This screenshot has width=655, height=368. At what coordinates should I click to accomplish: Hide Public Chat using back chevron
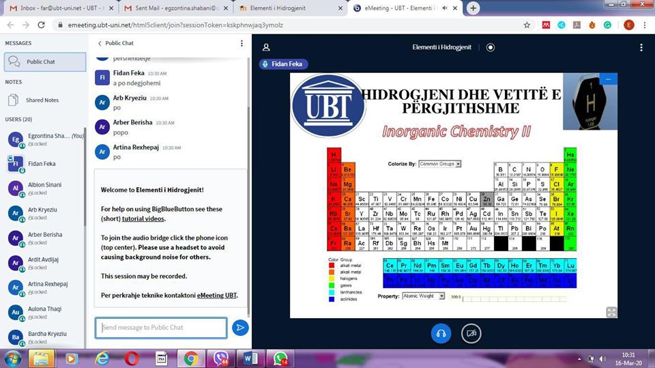(x=100, y=43)
